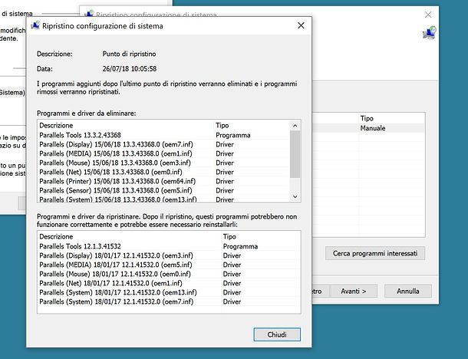Viewport: 468px width, 359px height.
Task: Click the Punto di ripristino description value
Action: point(129,54)
